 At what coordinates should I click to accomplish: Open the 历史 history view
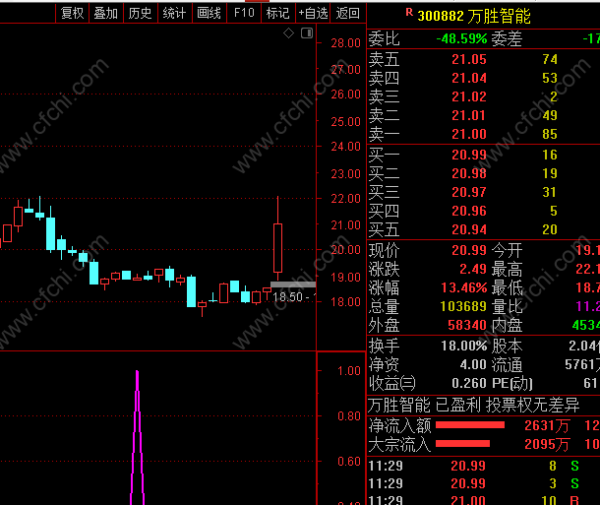pos(140,14)
